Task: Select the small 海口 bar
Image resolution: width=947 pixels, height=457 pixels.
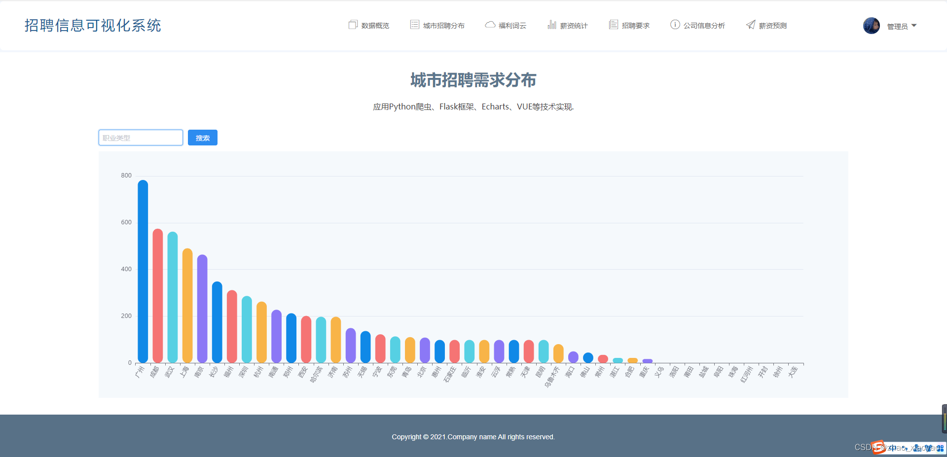Action: tap(573, 357)
